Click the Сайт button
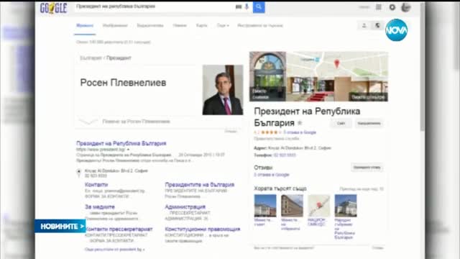Screen dimensions: 460x259 [341, 123]
